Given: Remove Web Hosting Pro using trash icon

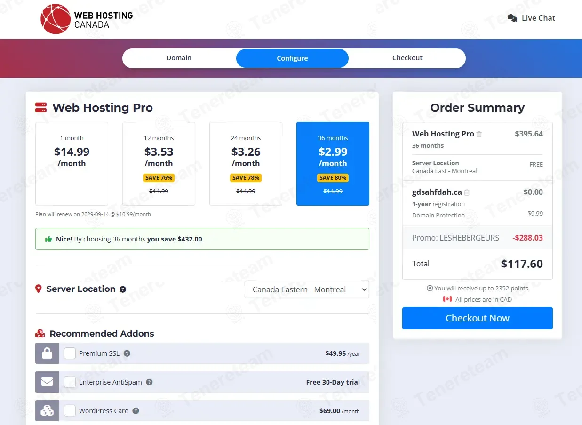Looking at the screenshot, I should 479,134.
